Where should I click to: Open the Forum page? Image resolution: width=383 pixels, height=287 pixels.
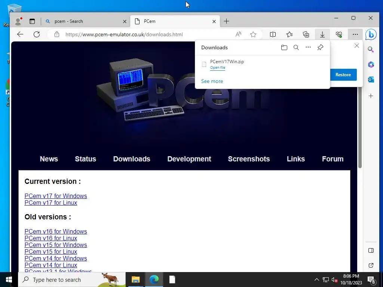coord(333,159)
